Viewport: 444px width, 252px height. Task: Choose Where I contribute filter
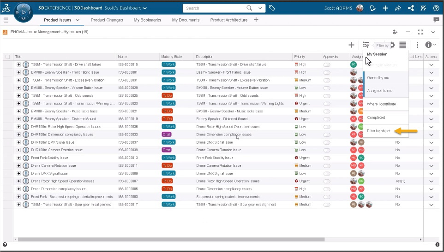point(381,104)
